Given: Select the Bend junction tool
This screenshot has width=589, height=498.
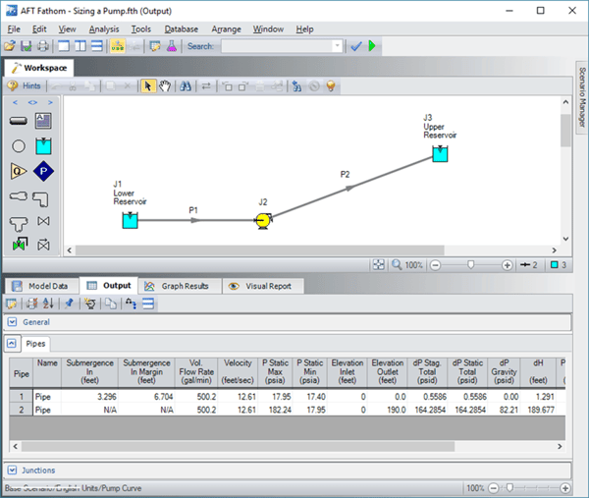Looking at the screenshot, I should [x=40, y=199].
